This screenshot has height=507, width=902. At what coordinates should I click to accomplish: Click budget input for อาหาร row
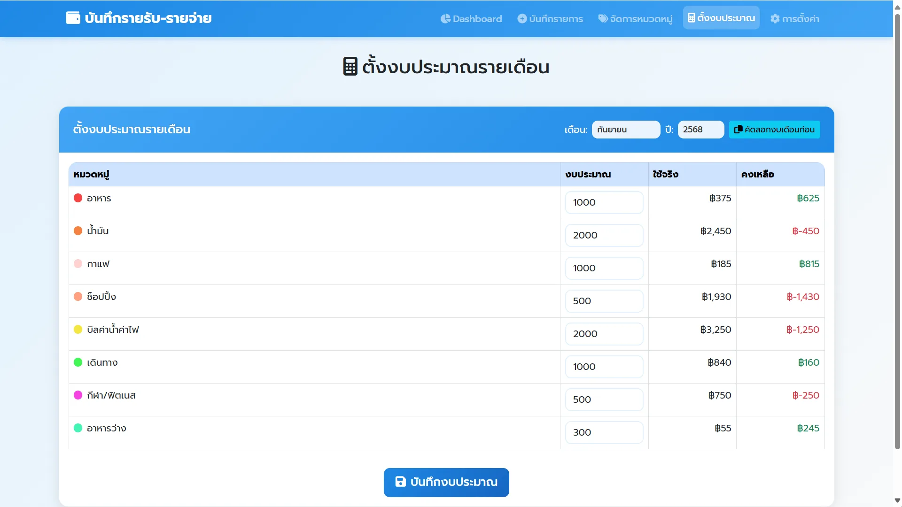pyautogui.click(x=604, y=202)
